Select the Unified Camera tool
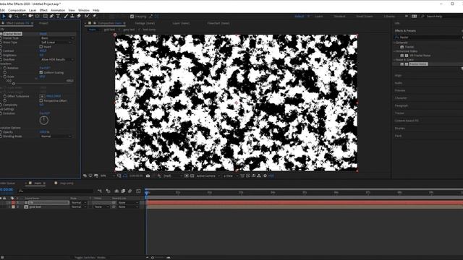 click(30, 16)
